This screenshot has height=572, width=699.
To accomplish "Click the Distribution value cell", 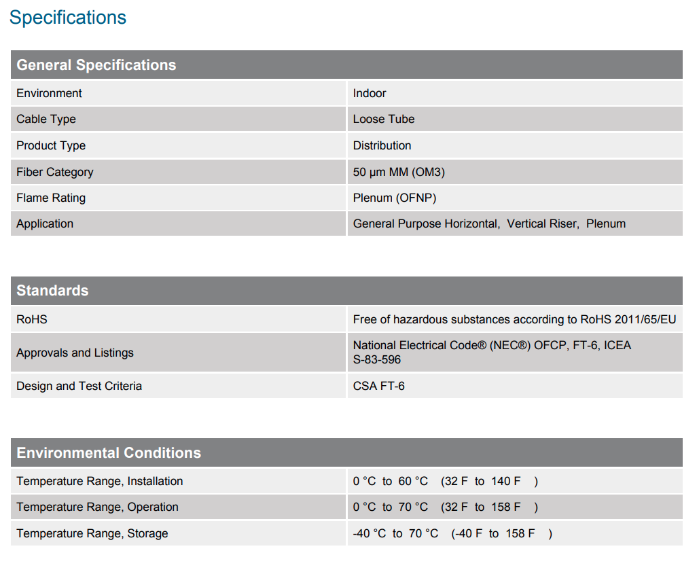I will pos(515,145).
